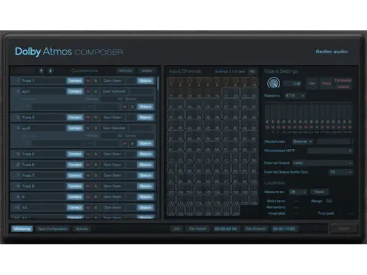Open the External Output dropdown
The image size is (367, 275).
pos(322,163)
